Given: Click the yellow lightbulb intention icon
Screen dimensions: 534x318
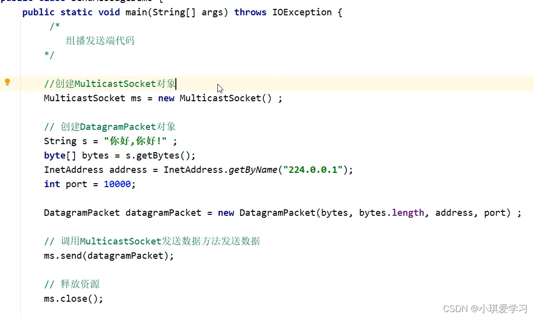Looking at the screenshot, I should click(x=7, y=82).
